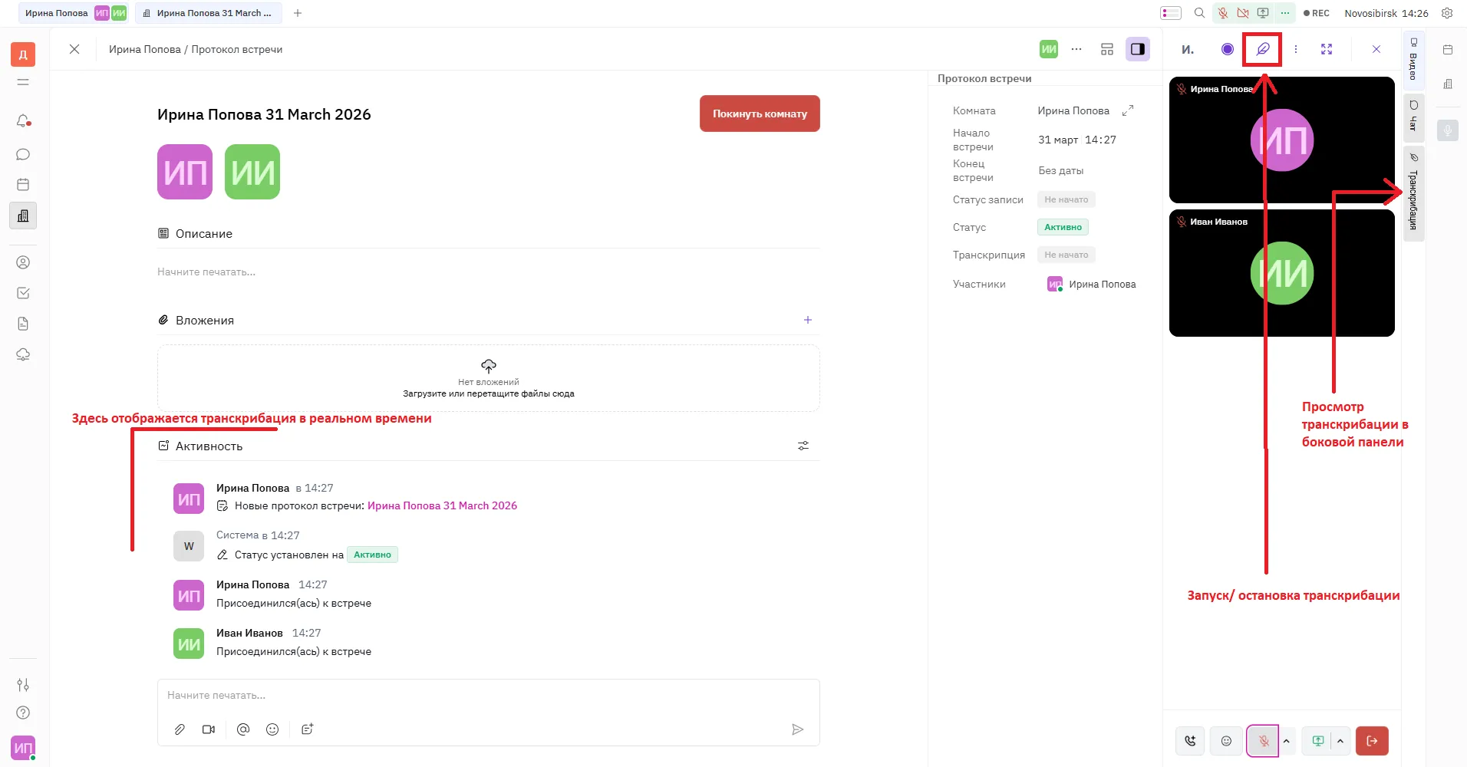The width and height of the screenshot is (1467, 767).
Task: Open the Видео side tab
Action: [1413, 59]
